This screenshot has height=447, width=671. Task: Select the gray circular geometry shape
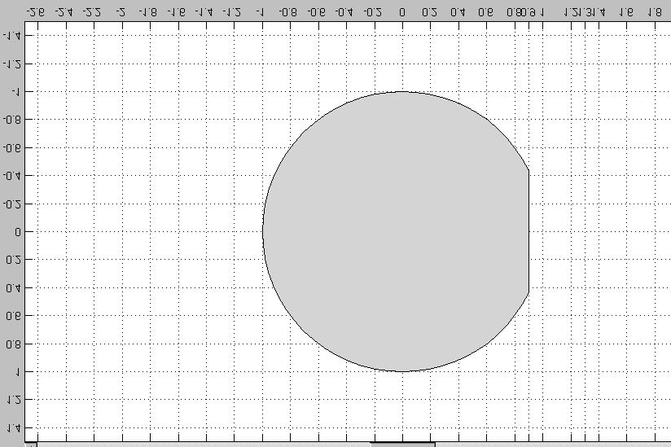click(397, 231)
